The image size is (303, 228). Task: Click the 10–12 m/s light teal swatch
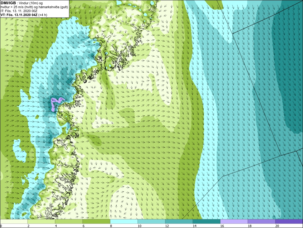coord(151,221)
